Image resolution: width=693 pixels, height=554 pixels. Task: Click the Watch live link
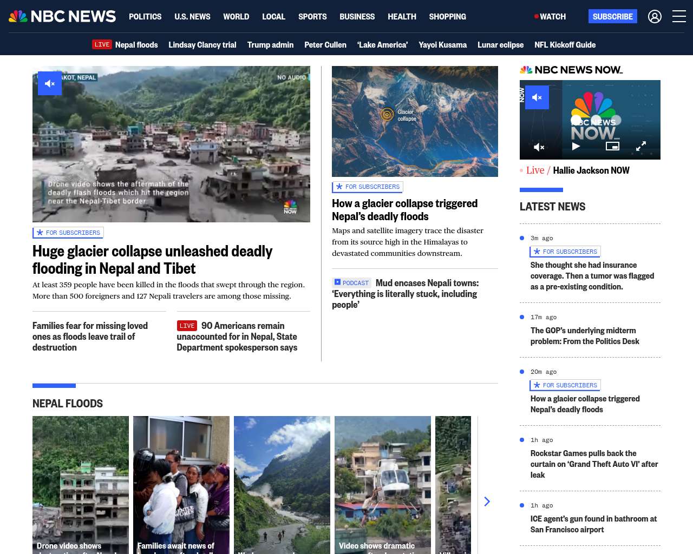tap(550, 17)
